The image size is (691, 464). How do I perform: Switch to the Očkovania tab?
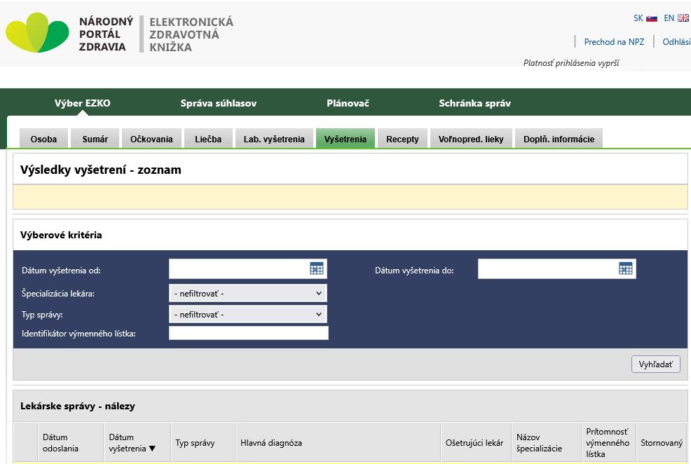pyautogui.click(x=151, y=139)
